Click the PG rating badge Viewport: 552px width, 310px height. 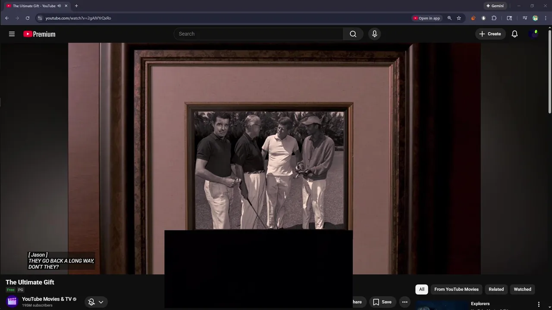pos(20,290)
